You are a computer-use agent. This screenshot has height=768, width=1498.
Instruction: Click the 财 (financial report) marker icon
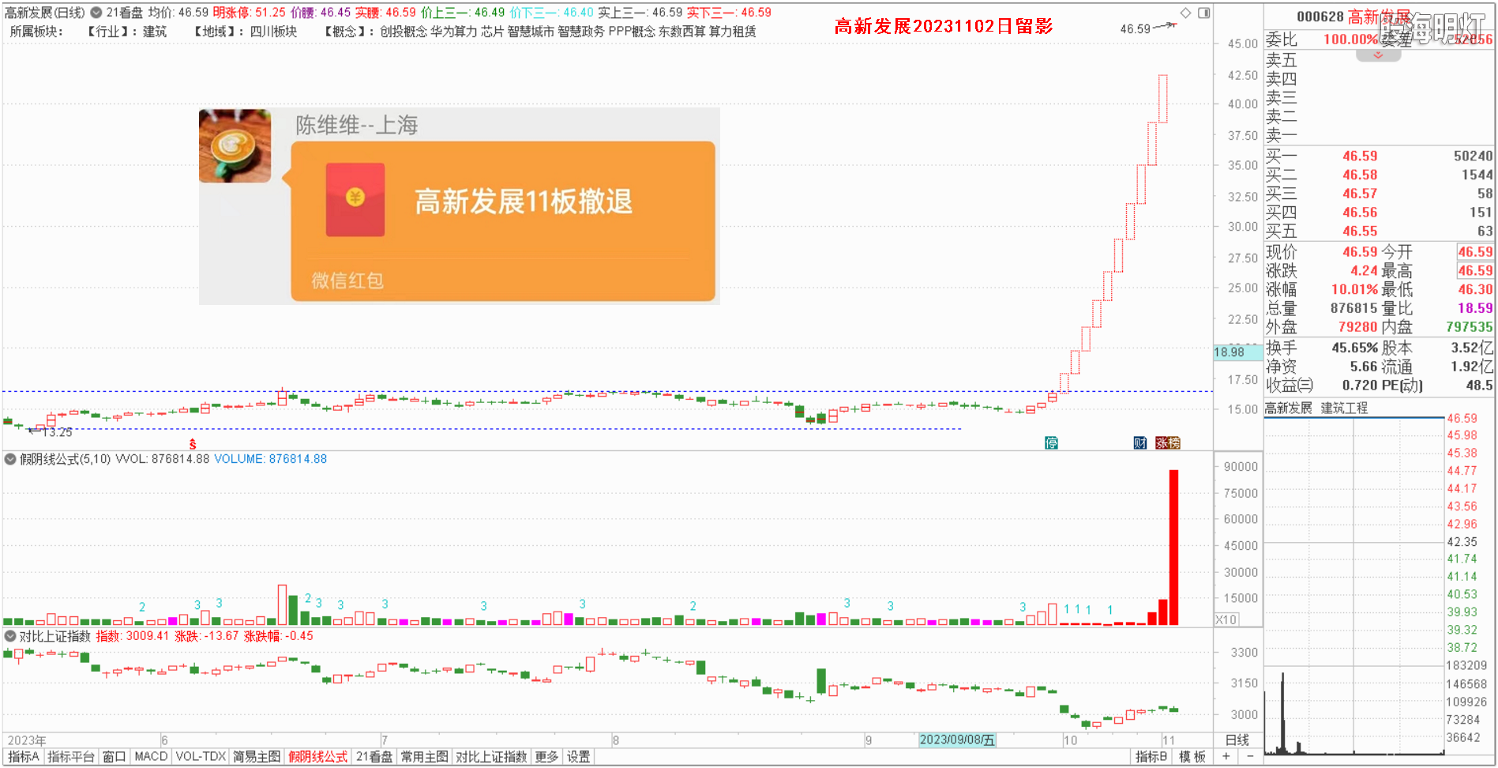click(1139, 442)
